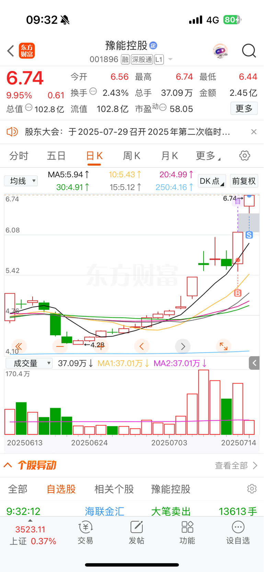Image resolution: width=264 pixels, height=572 pixels.
Task: Open chart settings gear icon
Action: pos(245,156)
